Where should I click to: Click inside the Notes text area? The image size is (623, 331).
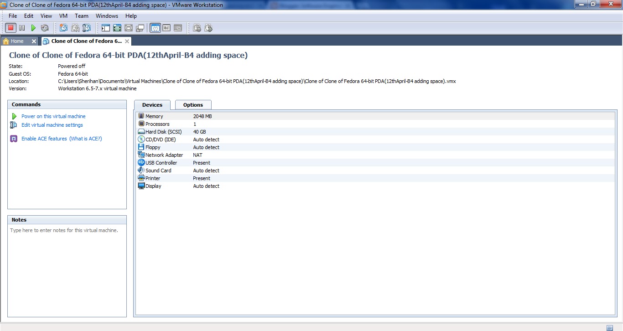[67, 271]
